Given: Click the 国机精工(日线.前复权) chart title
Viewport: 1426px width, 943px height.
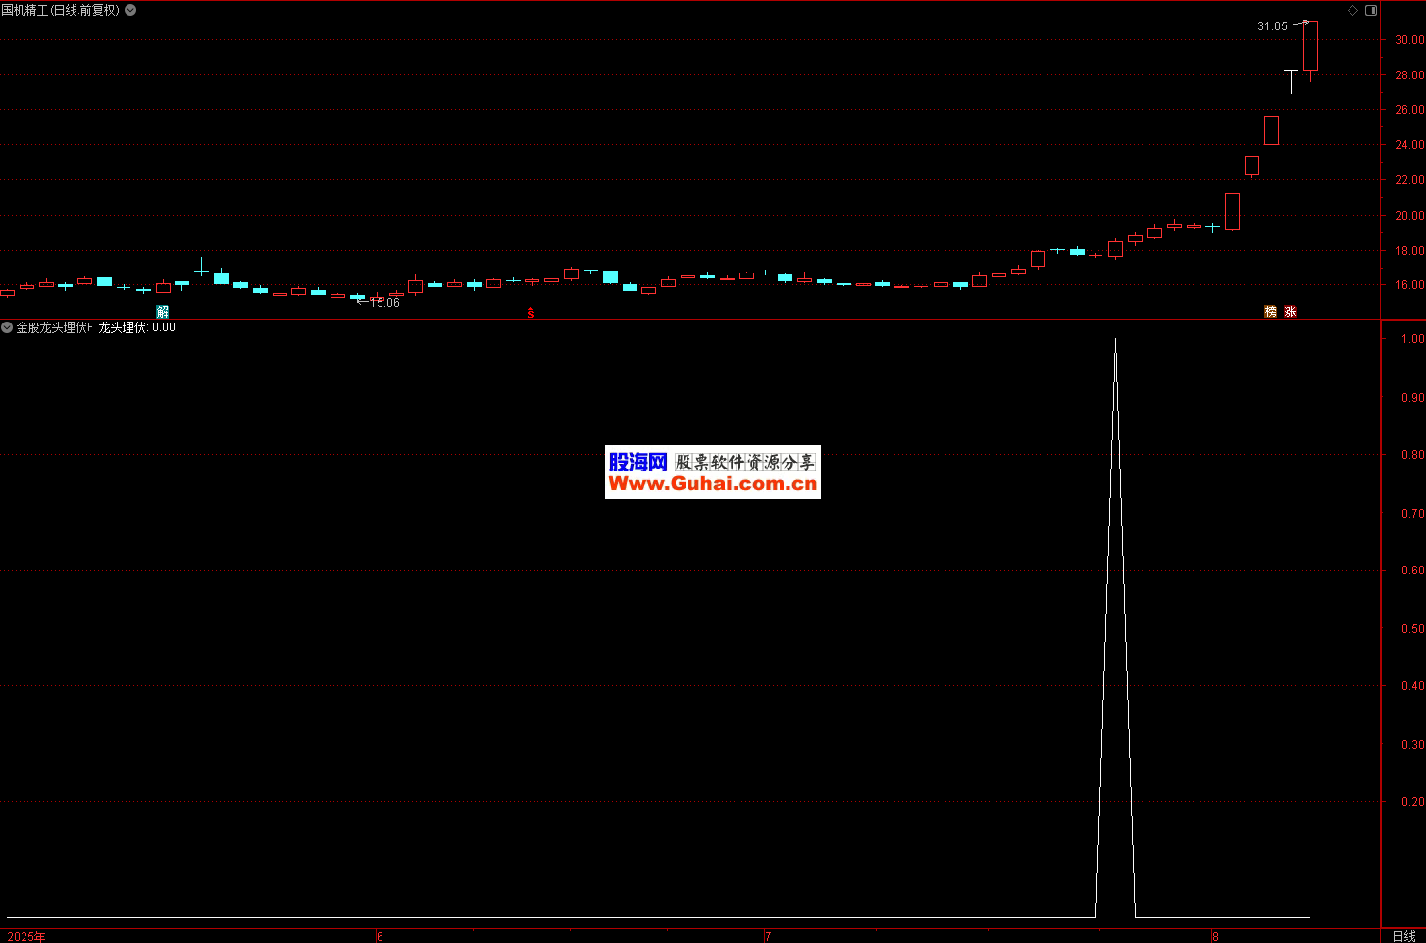Looking at the screenshot, I should coord(61,10).
